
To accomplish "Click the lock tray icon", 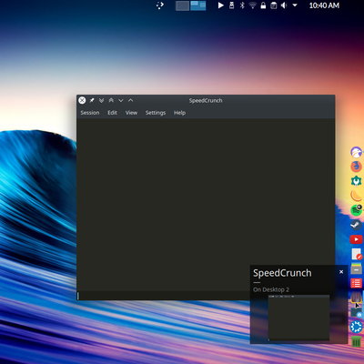I will point(263,5).
